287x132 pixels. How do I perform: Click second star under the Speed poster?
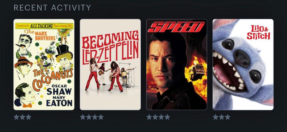[155, 117]
